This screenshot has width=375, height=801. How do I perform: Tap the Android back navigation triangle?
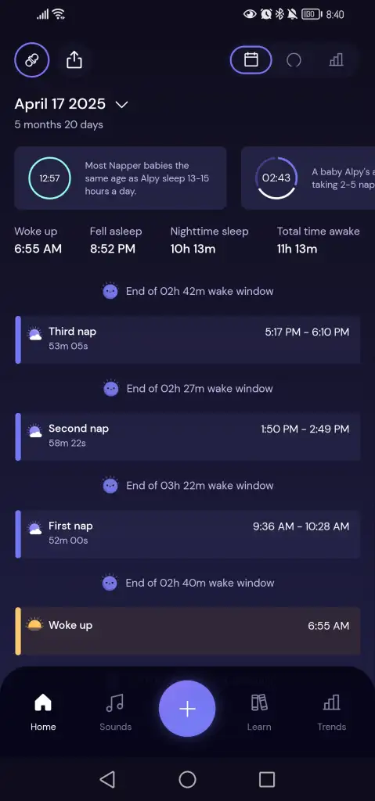click(107, 780)
